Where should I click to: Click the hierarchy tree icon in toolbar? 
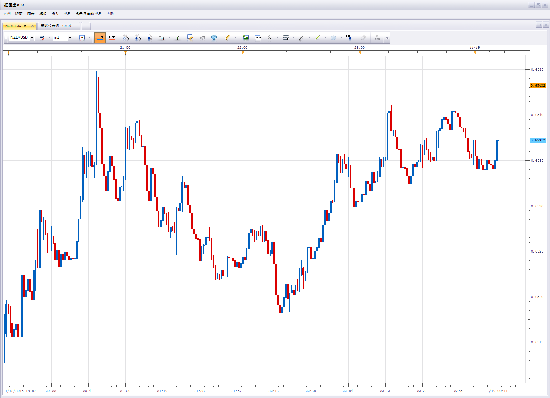pyautogui.click(x=377, y=38)
